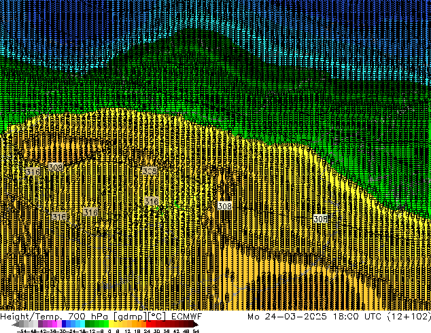Click the '54' legend value
The width and height of the screenshot is (431, 333).
click(196, 331)
